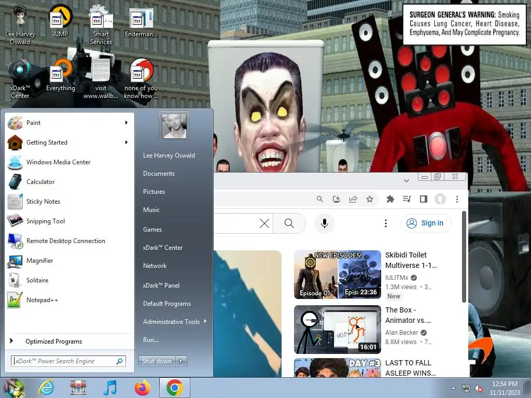531x398 pixels.
Task: Click the AIMP desktop icon
Action: click(60, 21)
